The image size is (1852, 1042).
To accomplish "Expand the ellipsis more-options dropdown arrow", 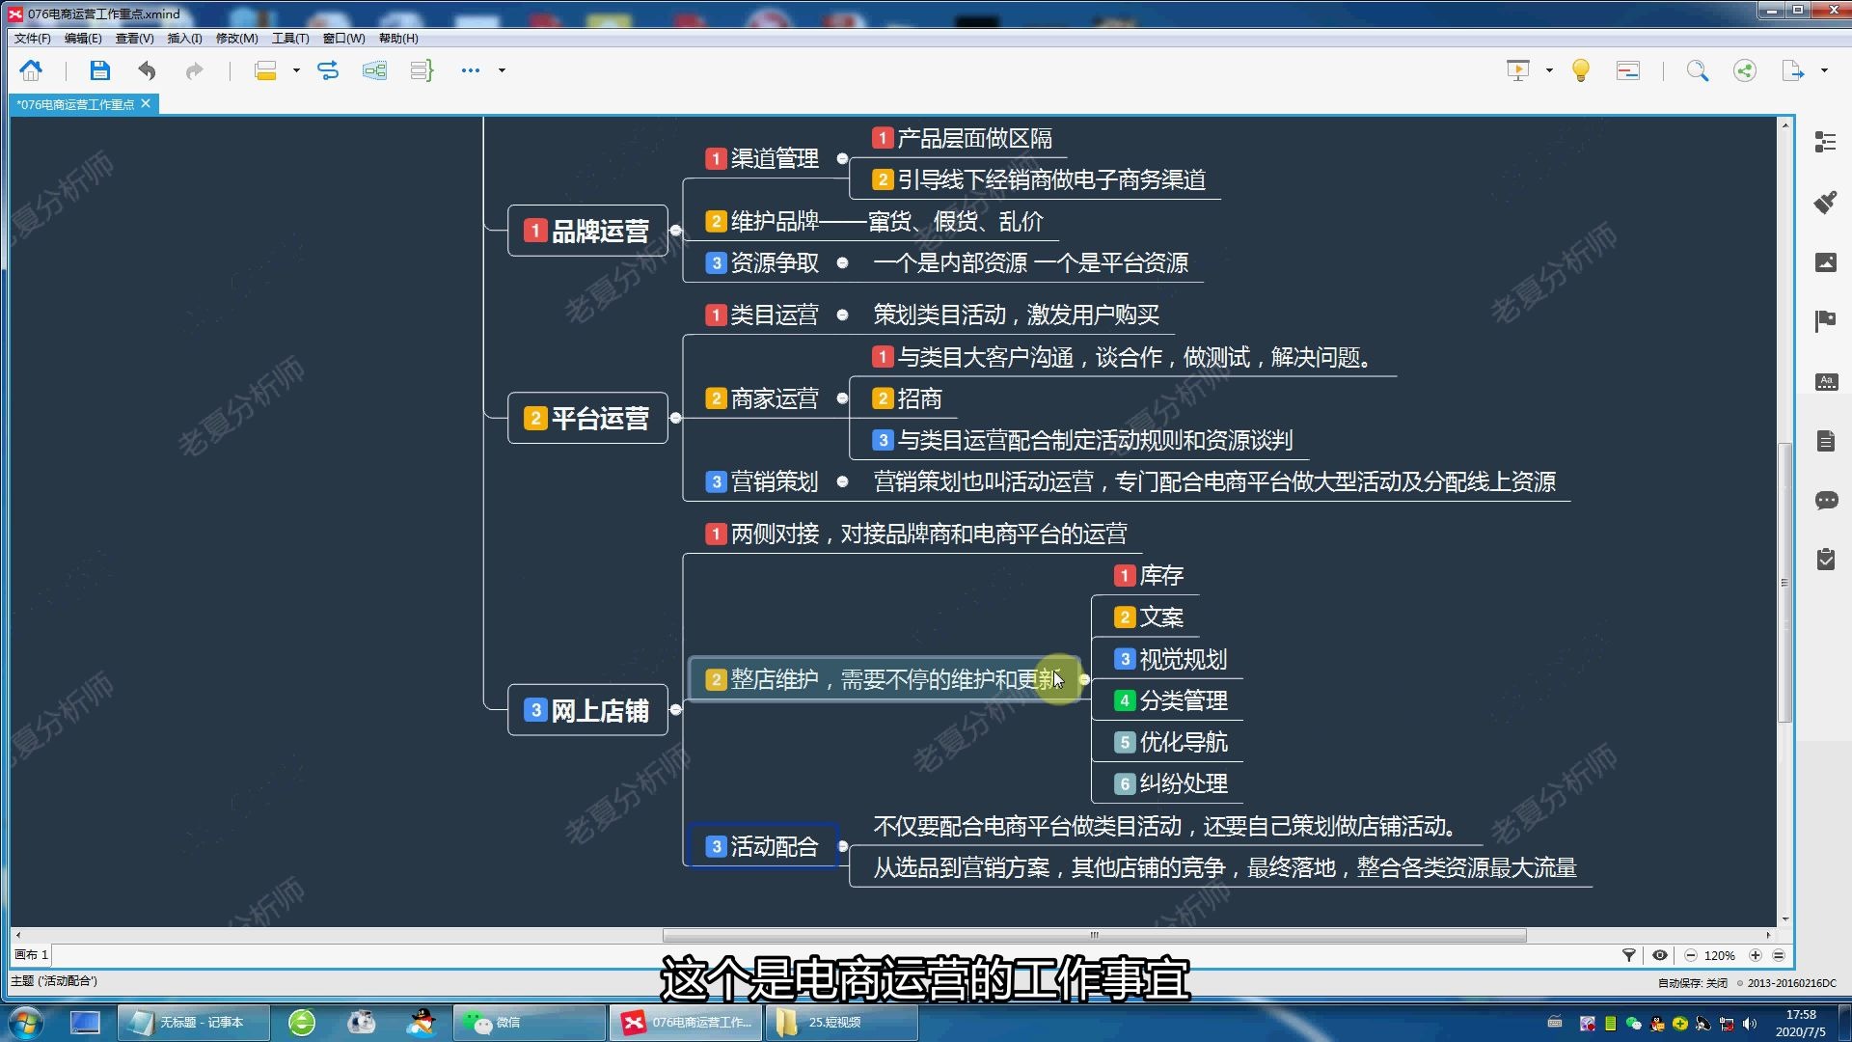I will [x=502, y=70].
